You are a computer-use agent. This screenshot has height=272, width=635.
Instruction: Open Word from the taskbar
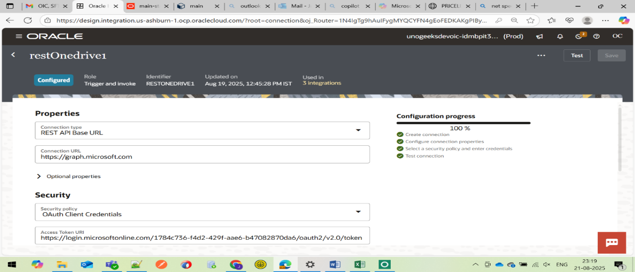click(335, 264)
